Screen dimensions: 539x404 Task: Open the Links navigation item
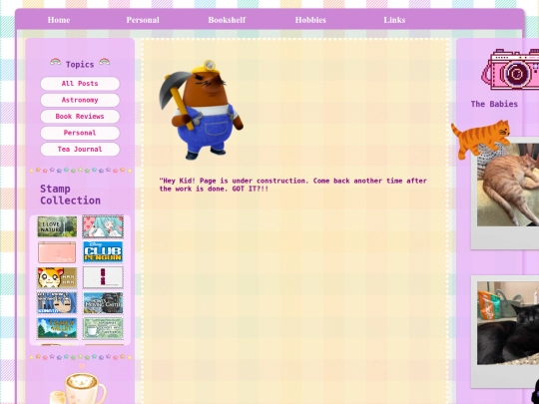point(394,20)
